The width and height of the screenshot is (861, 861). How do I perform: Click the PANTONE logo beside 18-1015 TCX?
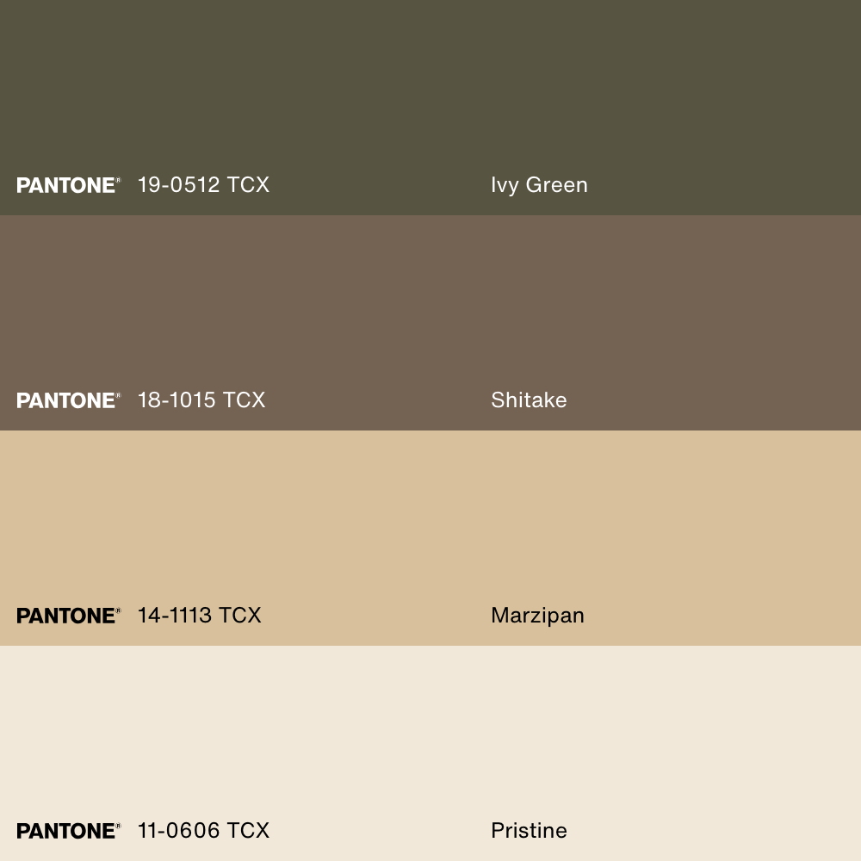(69, 400)
